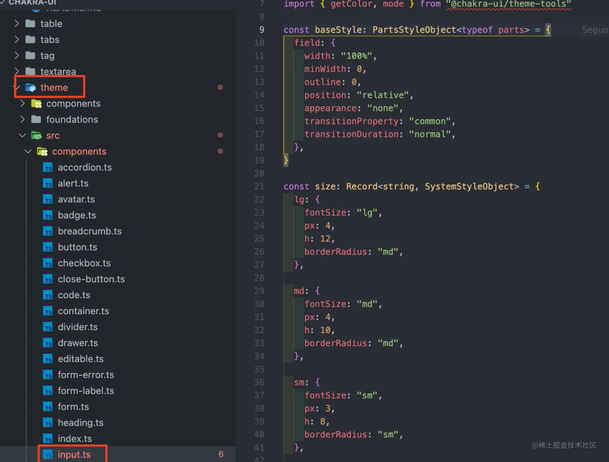Click the textarea folder icon

click(x=30, y=71)
